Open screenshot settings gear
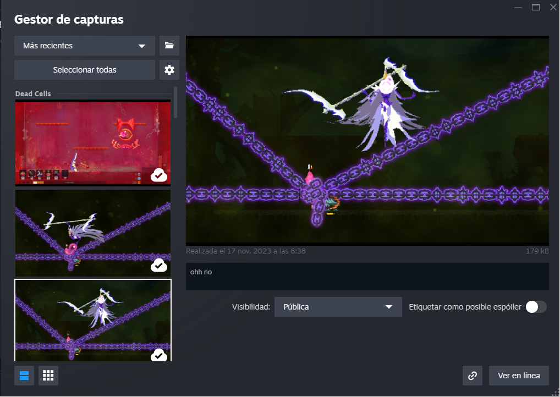This screenshot has height=397, width=560. [x=169, y=70]
